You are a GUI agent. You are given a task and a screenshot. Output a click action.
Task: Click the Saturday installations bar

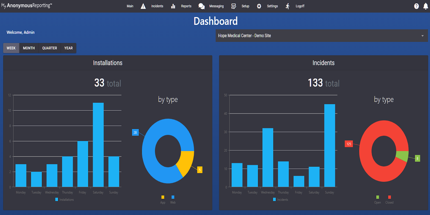(98, 145)
